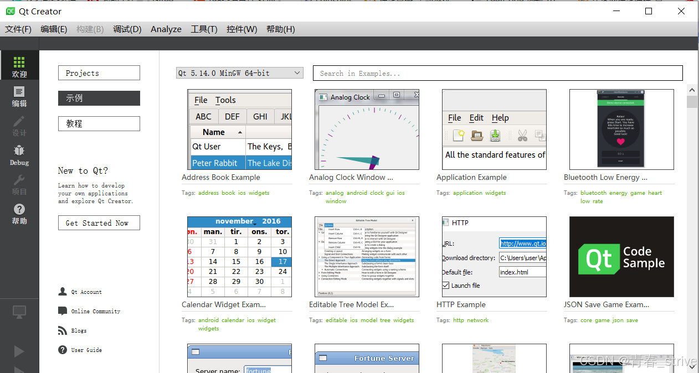Open the 文件(F) menu

click(18, 29)
